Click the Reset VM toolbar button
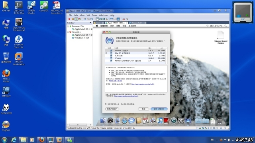 (80, 19)
